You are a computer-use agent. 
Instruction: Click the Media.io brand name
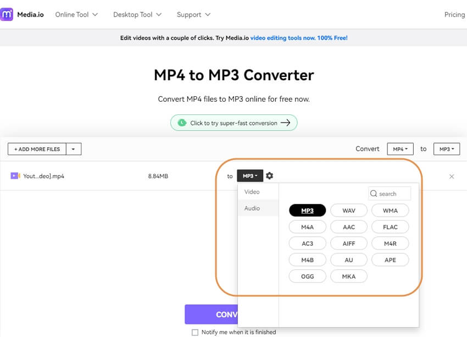[30, 15]
